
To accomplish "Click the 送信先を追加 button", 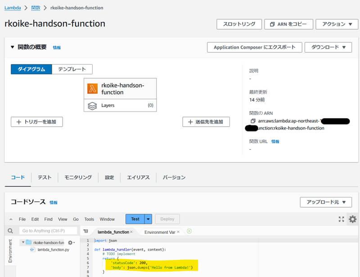I will click(206, 122).
